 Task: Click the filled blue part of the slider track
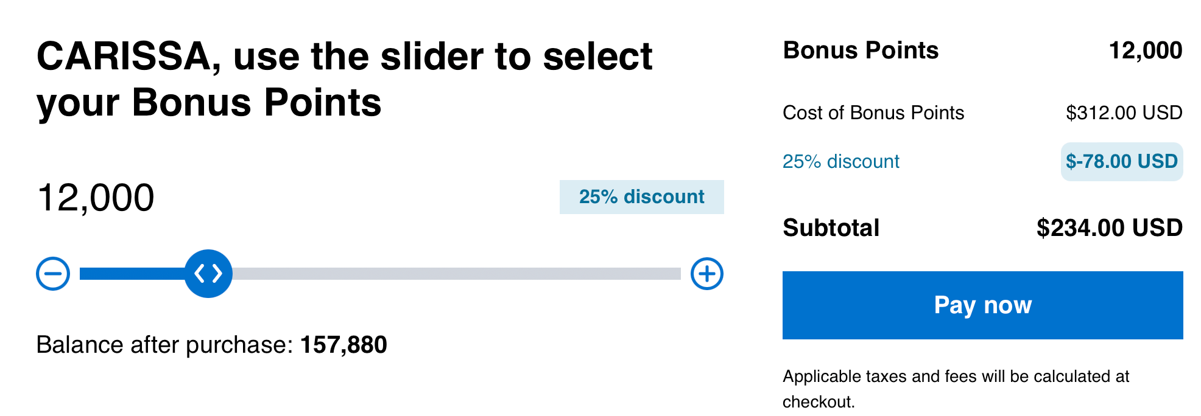pos(131,274)
